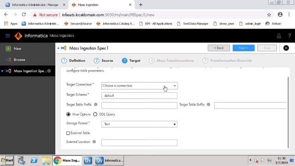This screenshot has width=295, height=166.
Task: Show info for External Location
Action: (x=94, y=142)
